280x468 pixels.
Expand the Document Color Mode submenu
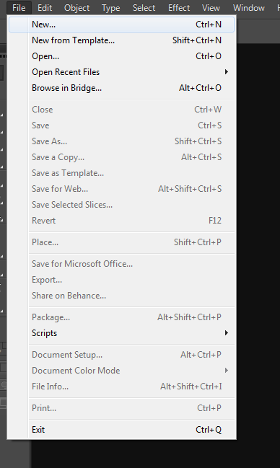(x=121, y=371)
